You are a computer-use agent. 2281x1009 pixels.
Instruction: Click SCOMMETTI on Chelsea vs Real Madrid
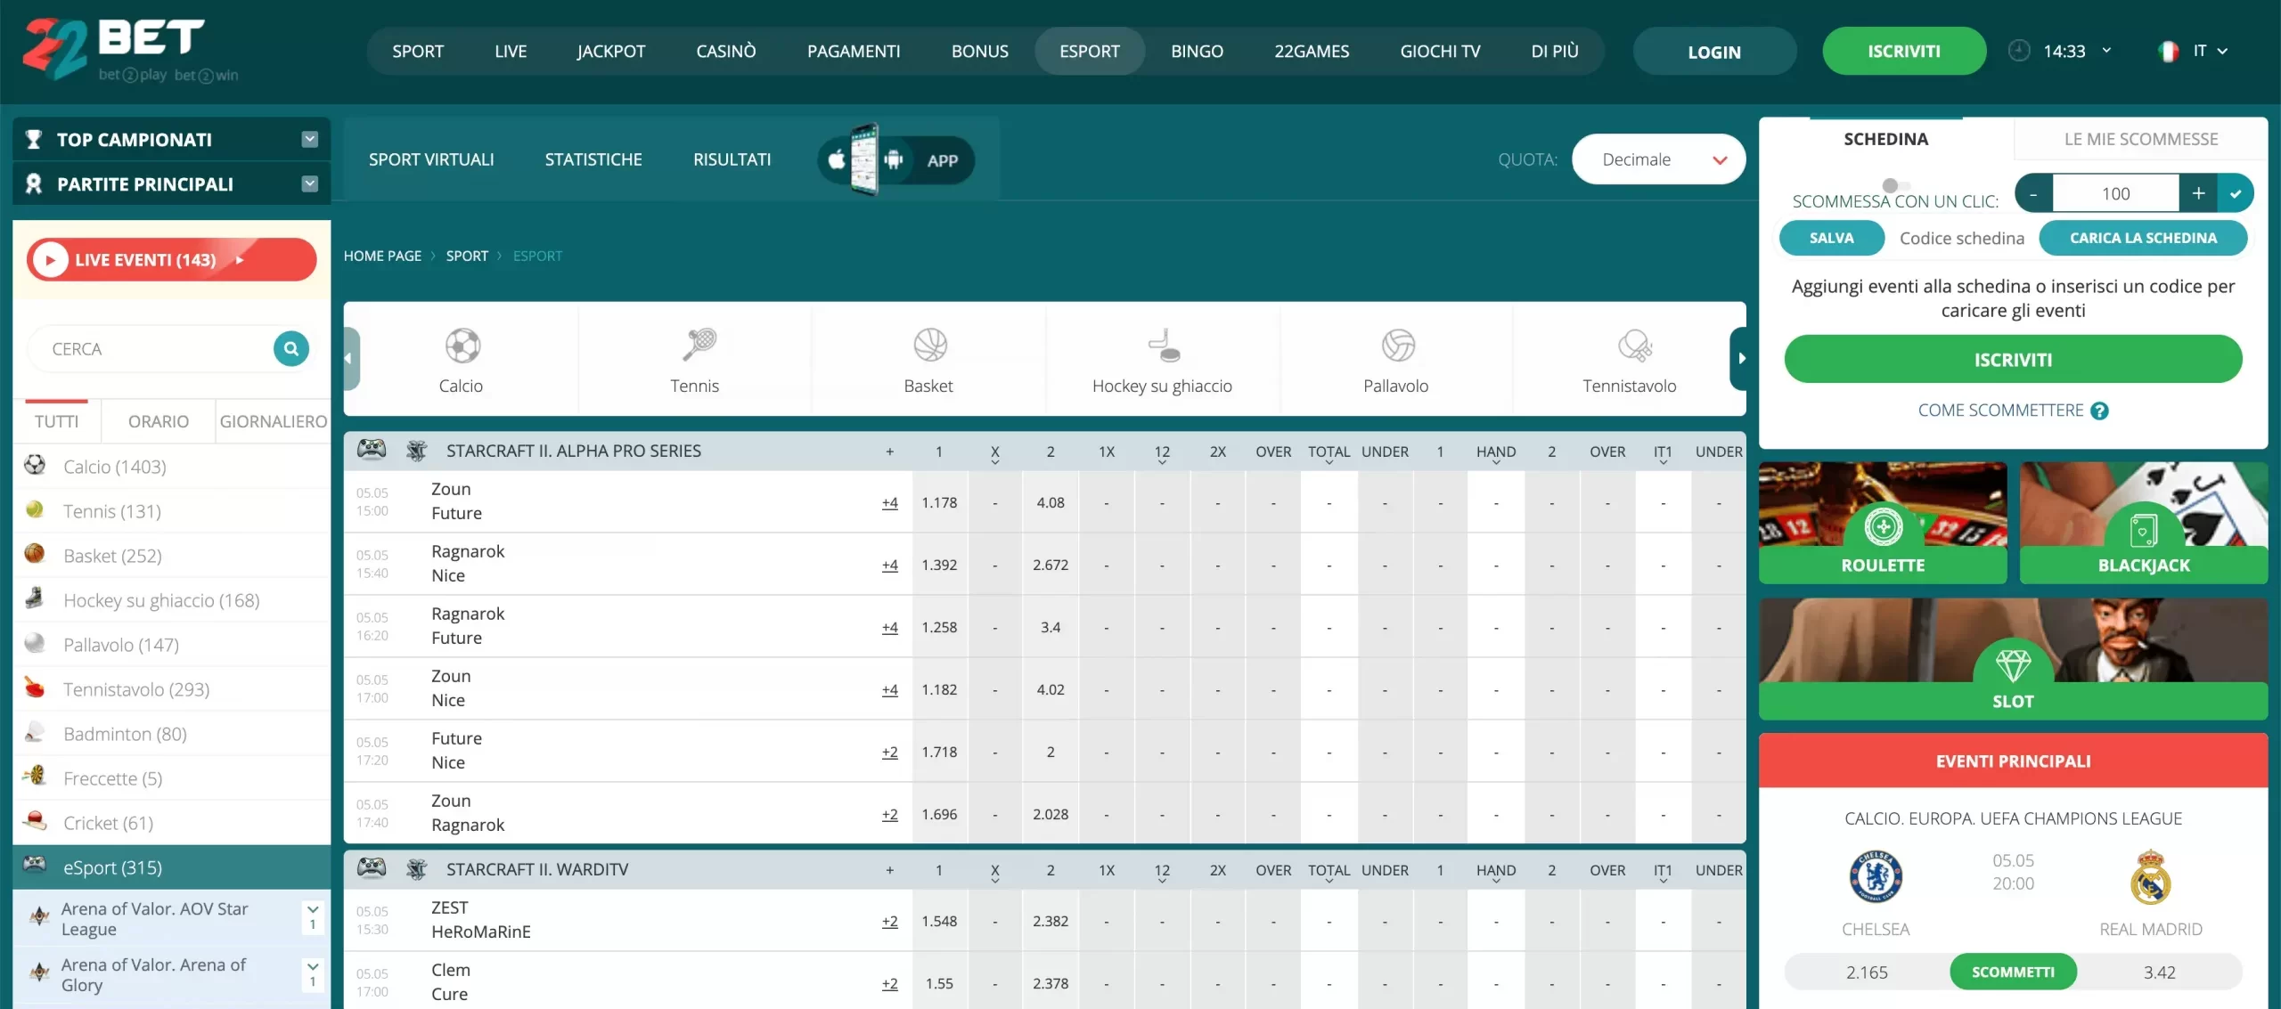[2013, 972]
